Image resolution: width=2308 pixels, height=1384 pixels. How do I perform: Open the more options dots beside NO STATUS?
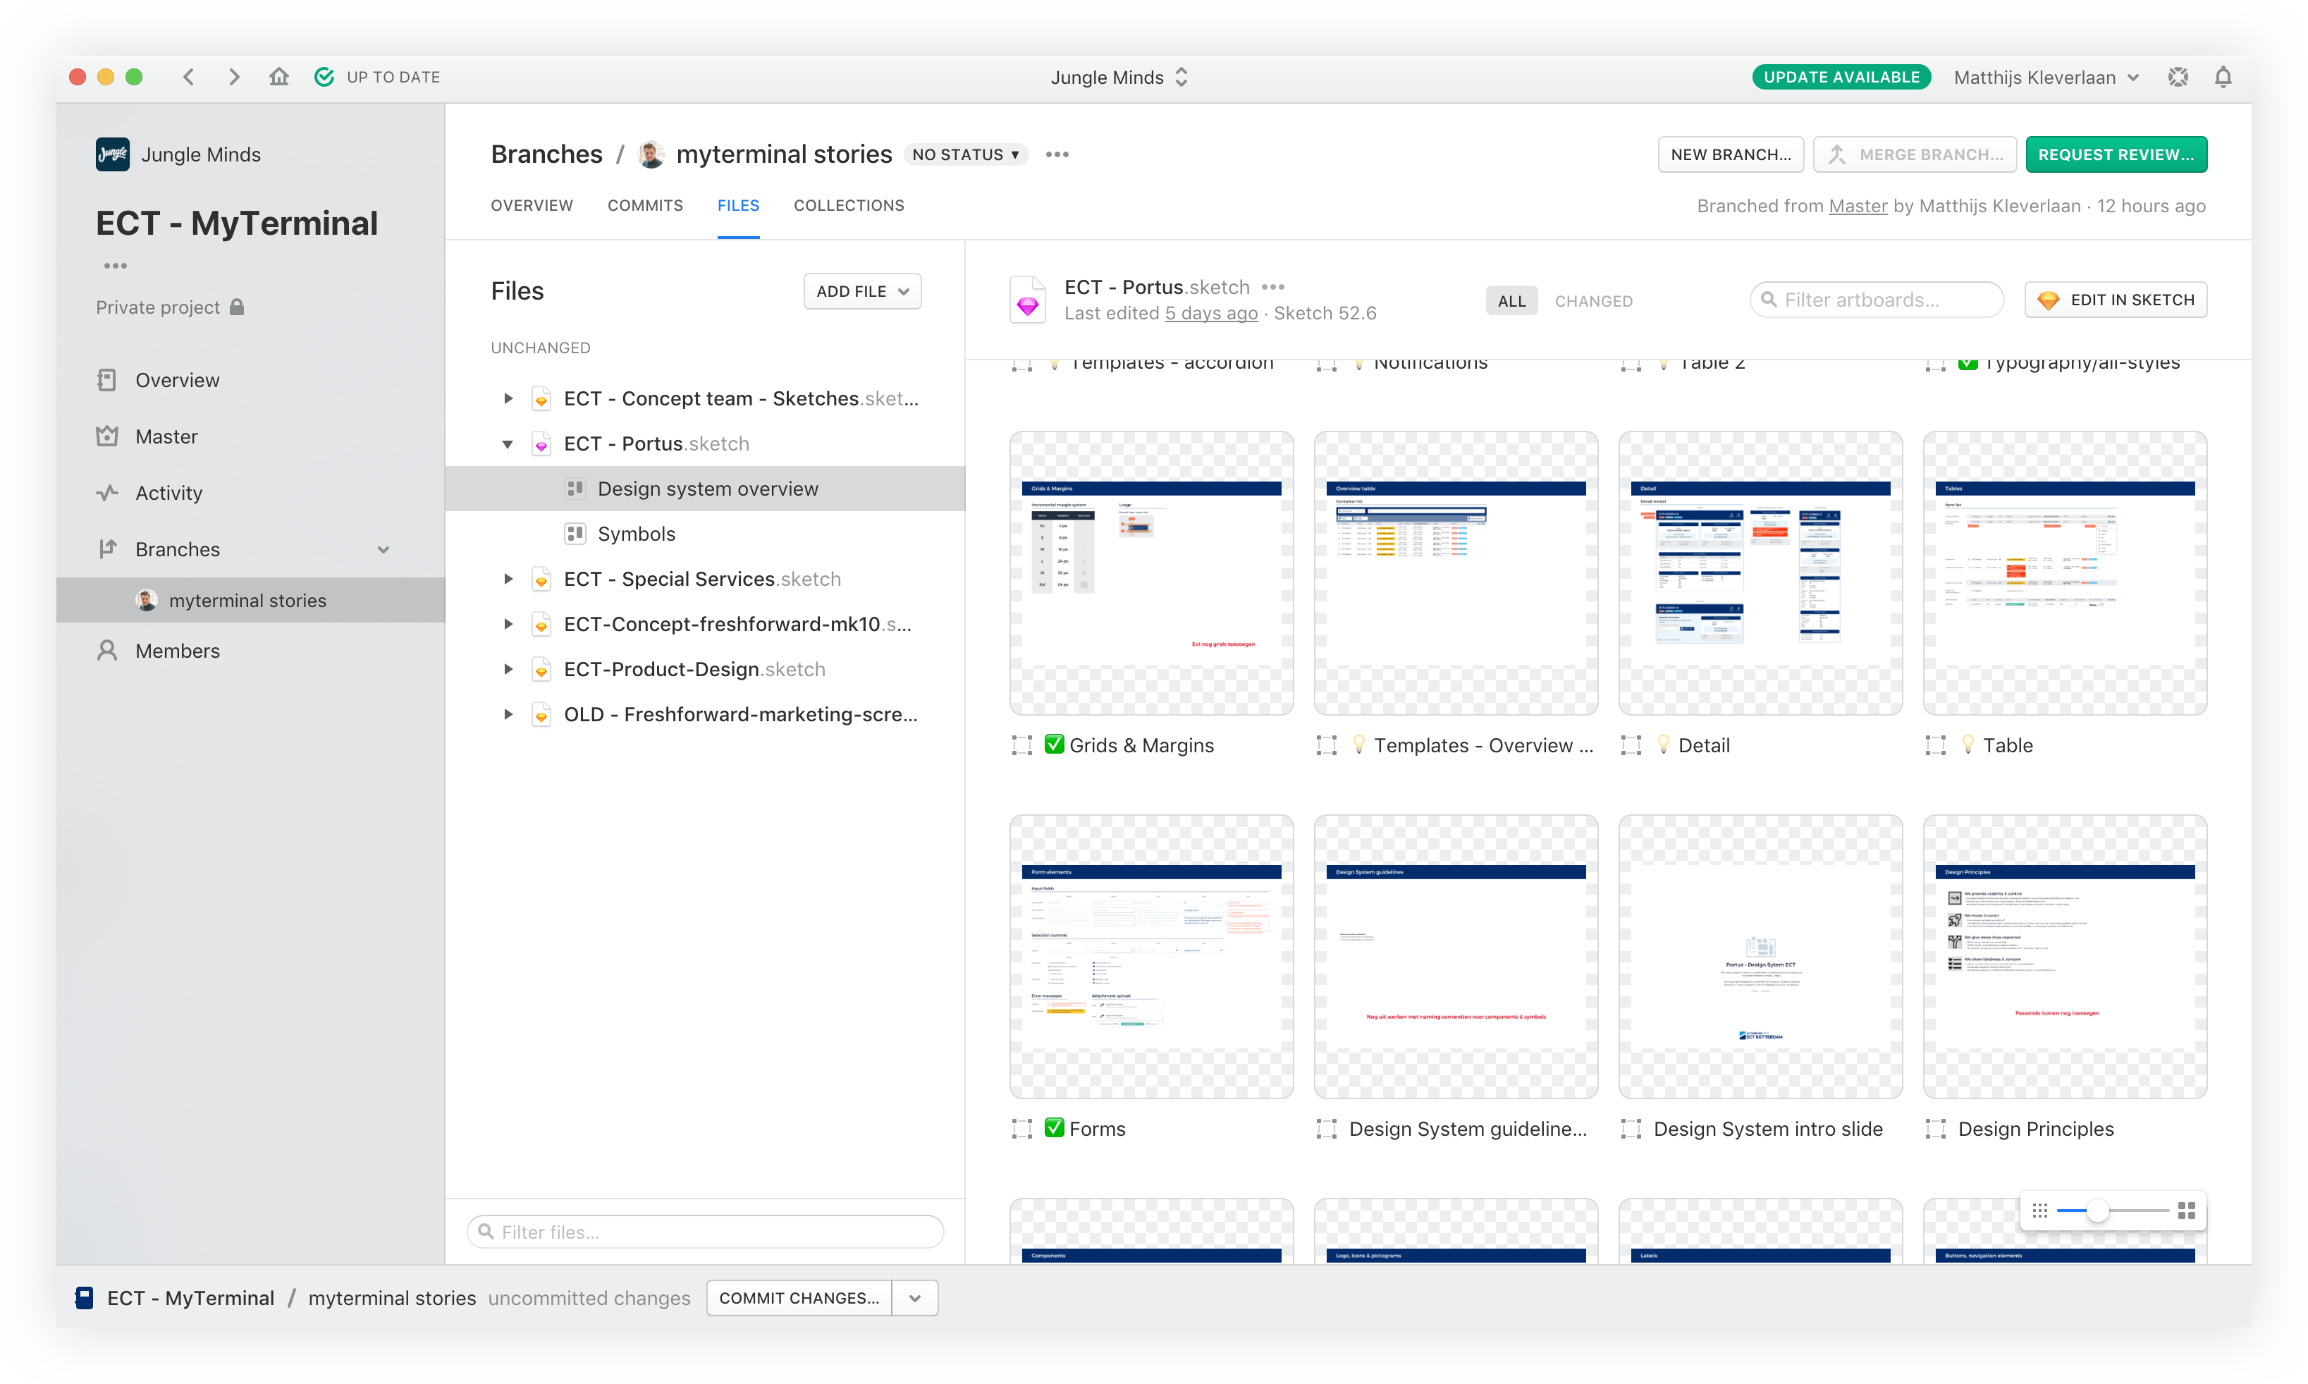tap(1057, 155)
